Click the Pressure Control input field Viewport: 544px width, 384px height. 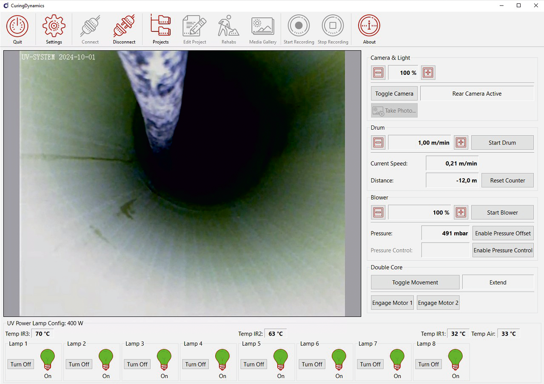(445, 250)
